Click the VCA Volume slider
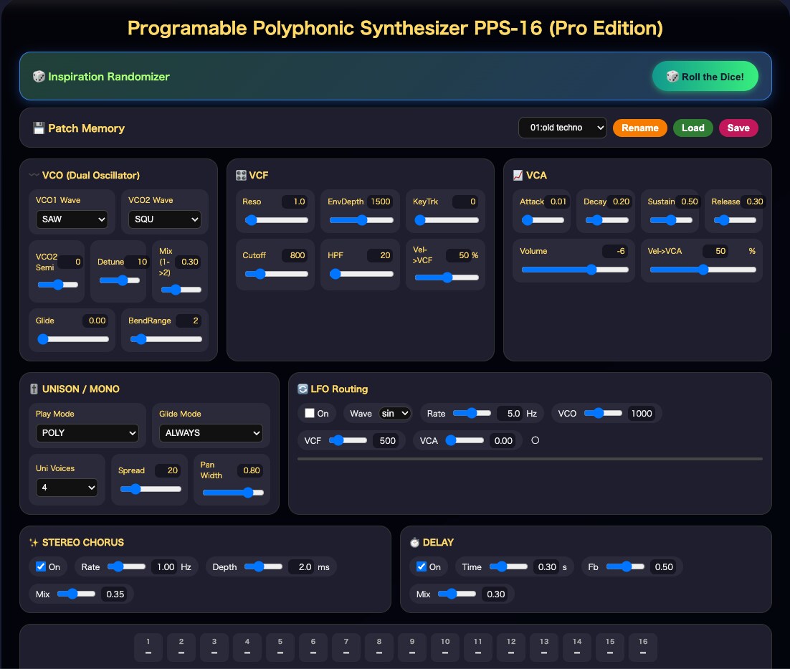 tap(575, 270)
